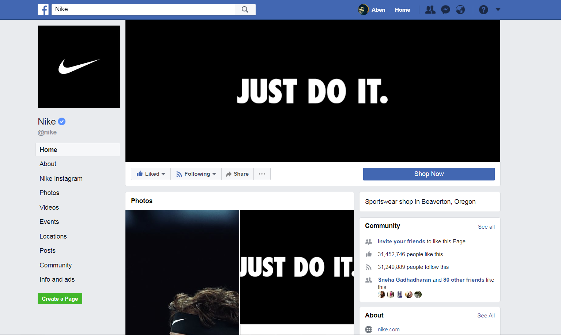This screenshot has height=335, width=561.
Task: Click the Facebook logo icon
Action: 43,9
